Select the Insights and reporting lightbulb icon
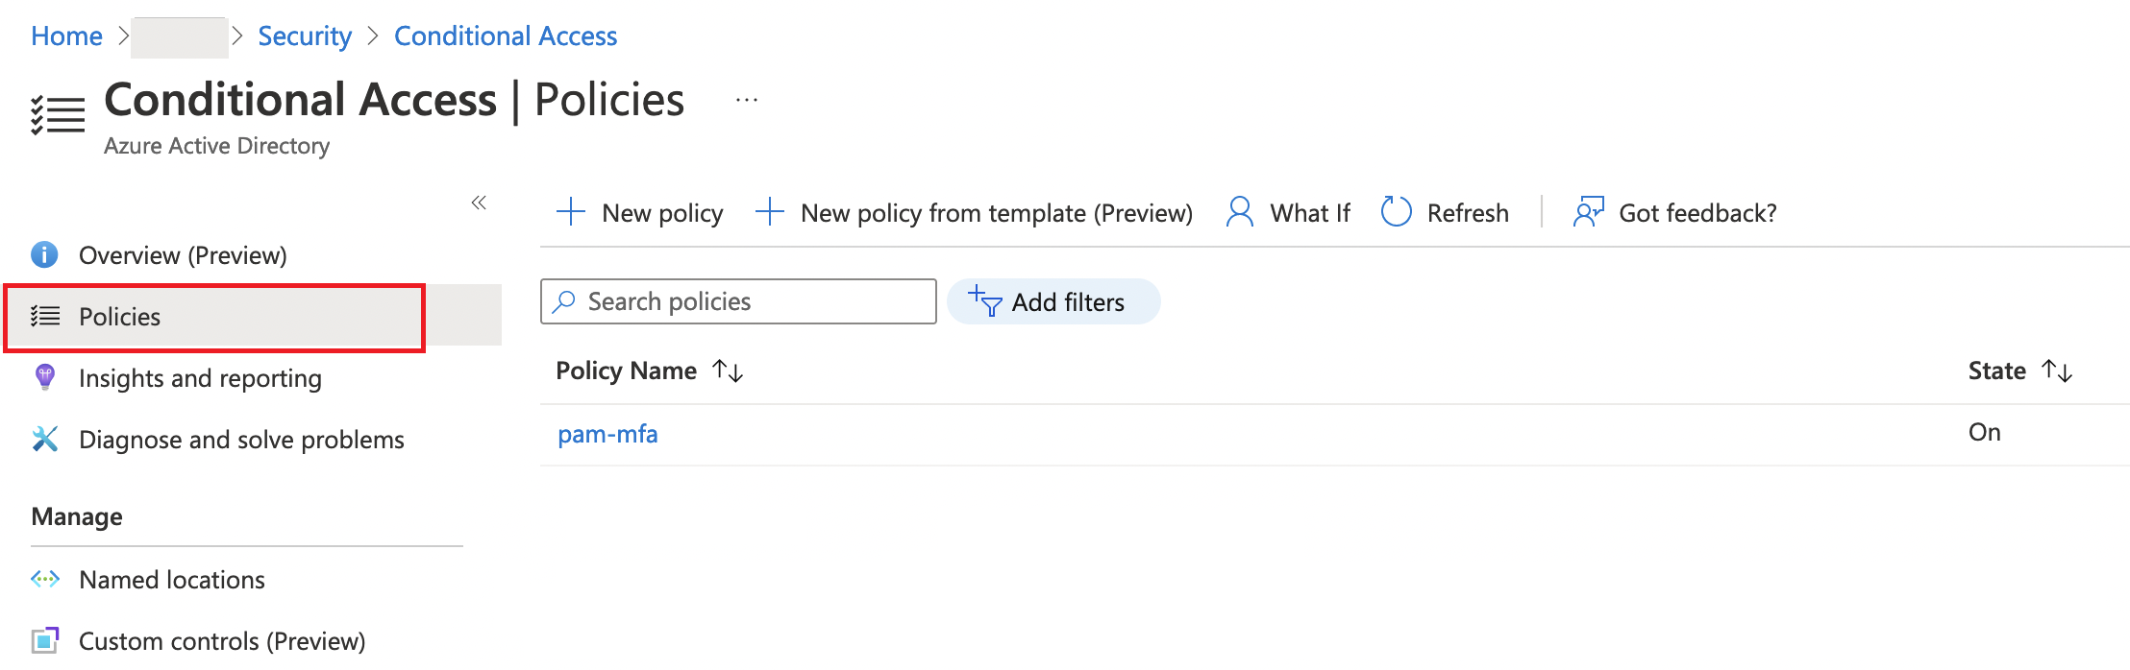 (x=43, y=377)
